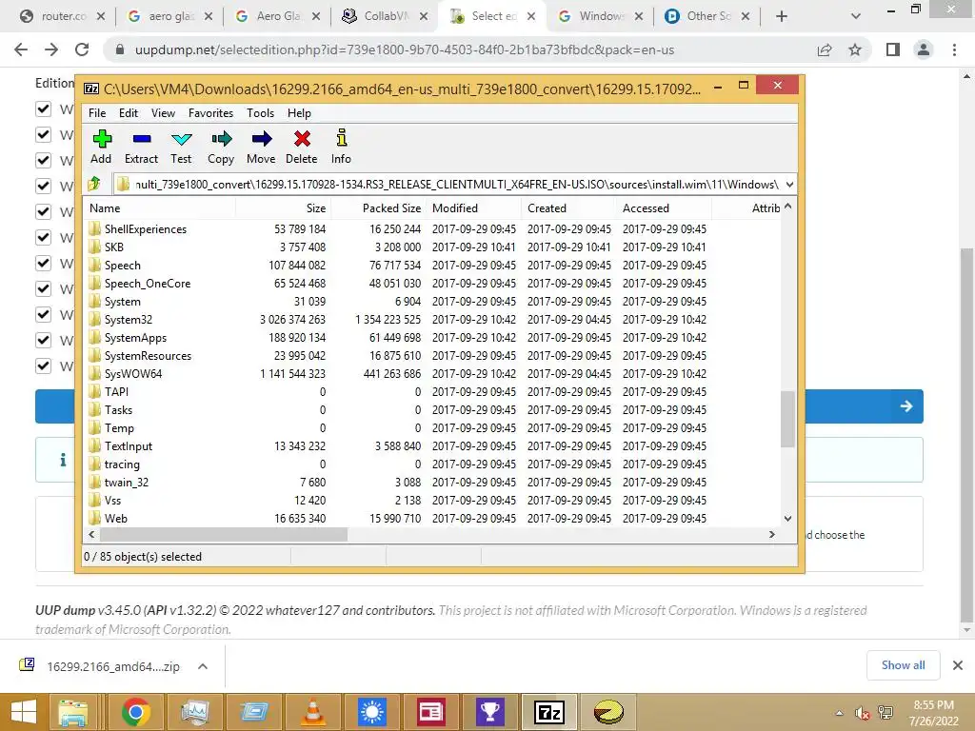Click the blue Next arrow button

906,405
